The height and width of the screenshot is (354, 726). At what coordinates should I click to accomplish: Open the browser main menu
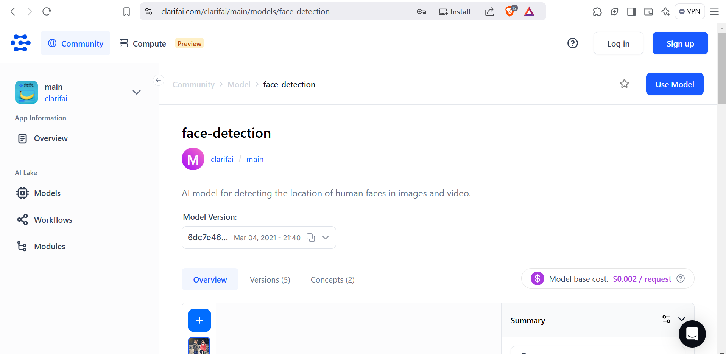pos(714,12)
